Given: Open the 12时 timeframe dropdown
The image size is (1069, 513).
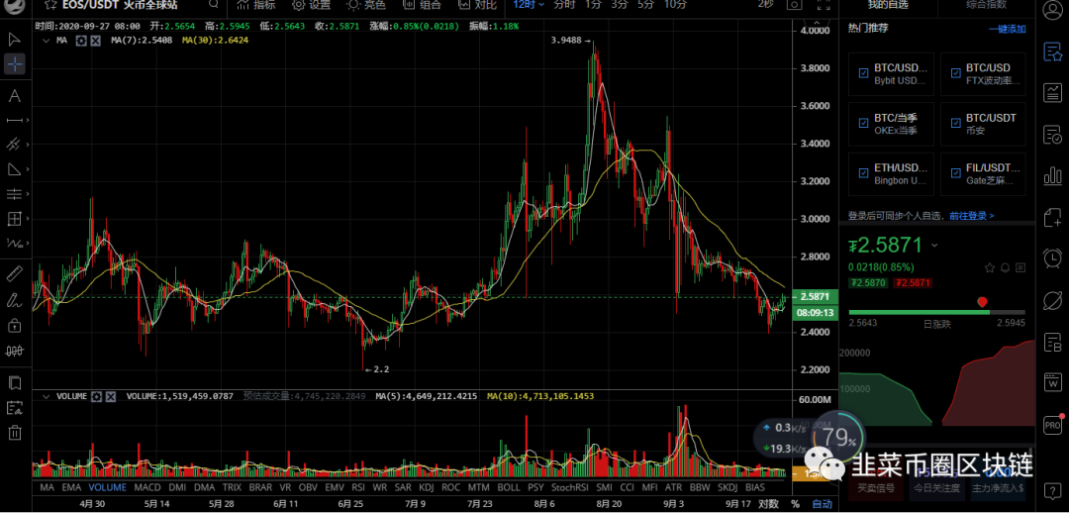Looking at the screenshot, I should (x=529, y=5).
